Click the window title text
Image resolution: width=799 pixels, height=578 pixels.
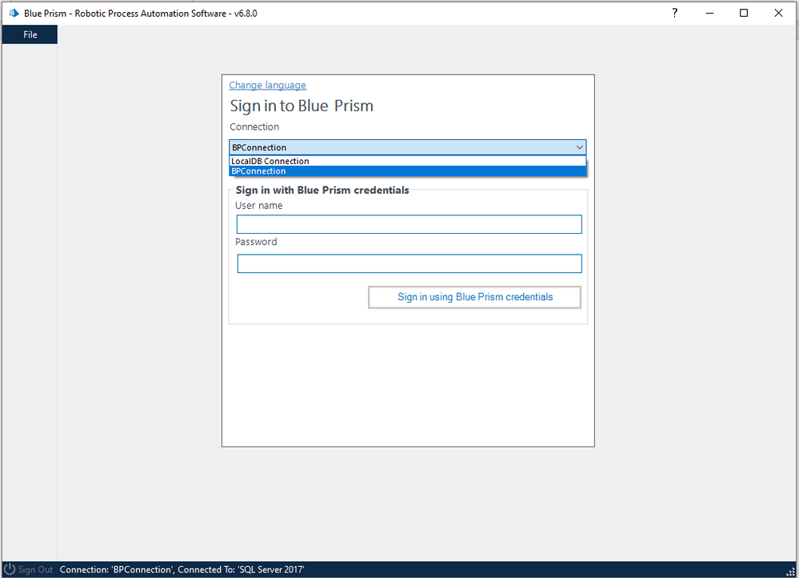[x=141, y=14]
